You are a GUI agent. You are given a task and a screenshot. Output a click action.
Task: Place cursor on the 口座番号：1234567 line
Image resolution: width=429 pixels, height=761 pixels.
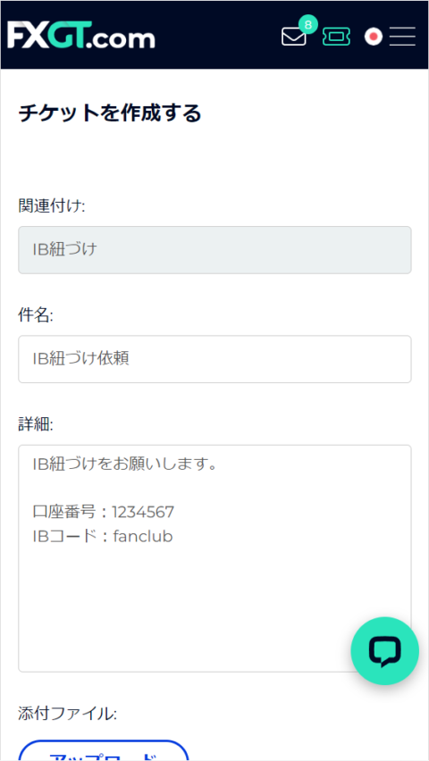pyautogui.click(x=103, y=512)
